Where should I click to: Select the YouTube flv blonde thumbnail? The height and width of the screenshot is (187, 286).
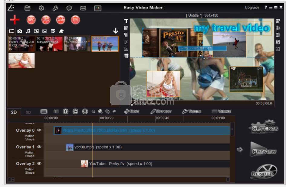point(21,60)
